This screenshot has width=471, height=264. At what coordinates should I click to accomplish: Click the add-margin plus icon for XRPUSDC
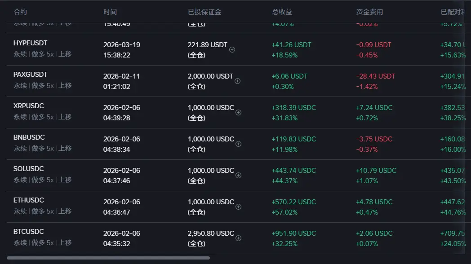pyautogui.click(x=239, y=113)
